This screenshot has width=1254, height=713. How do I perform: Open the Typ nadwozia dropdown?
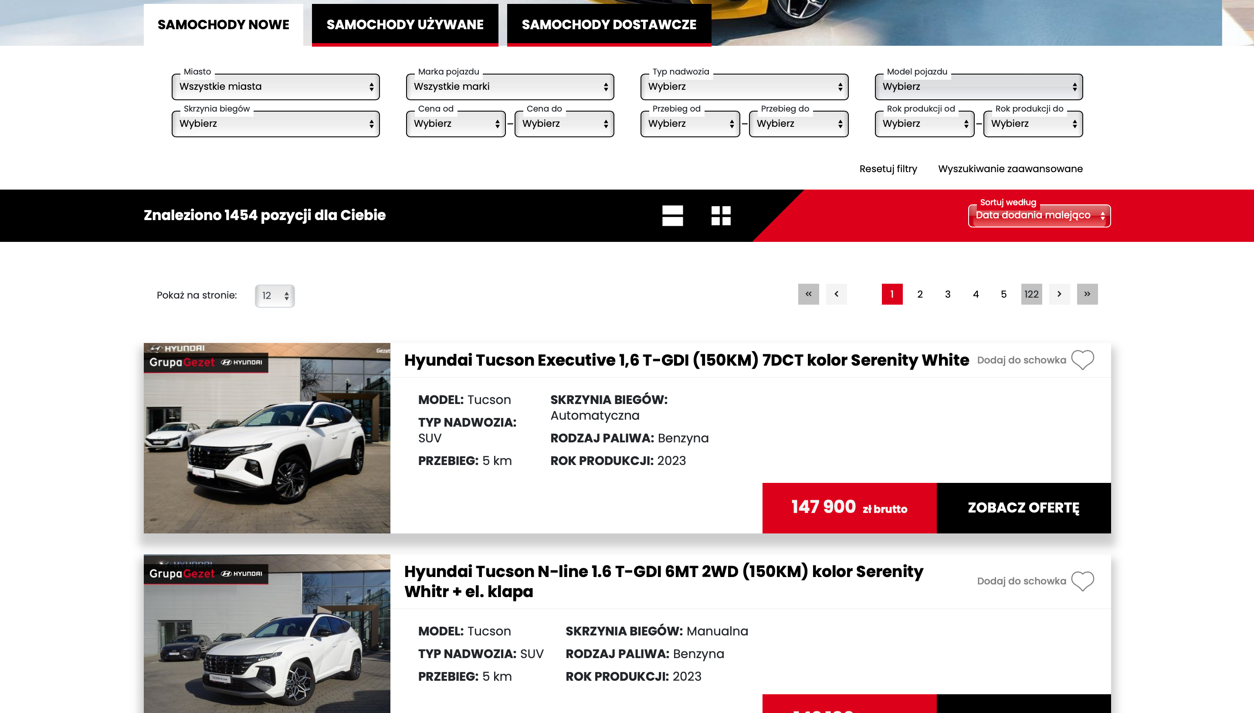pos(745,87)
